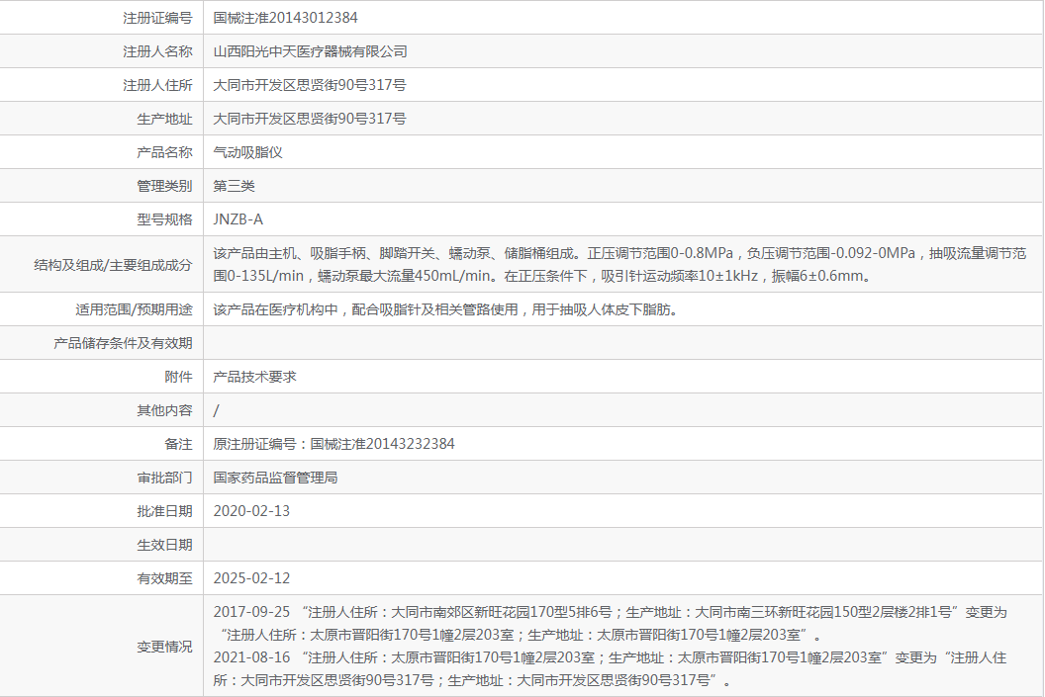Click the 注册证编号 label
This screenshot has width=1045, height=697.
tap(157, 18)
